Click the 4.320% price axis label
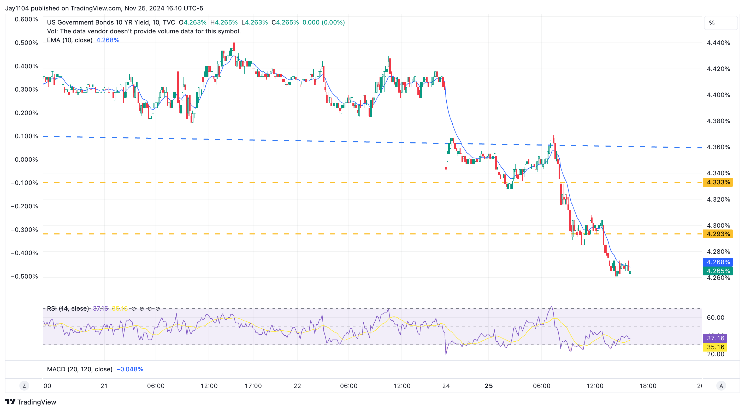Viewport: 745px width, 411px height. coord(718,200)
